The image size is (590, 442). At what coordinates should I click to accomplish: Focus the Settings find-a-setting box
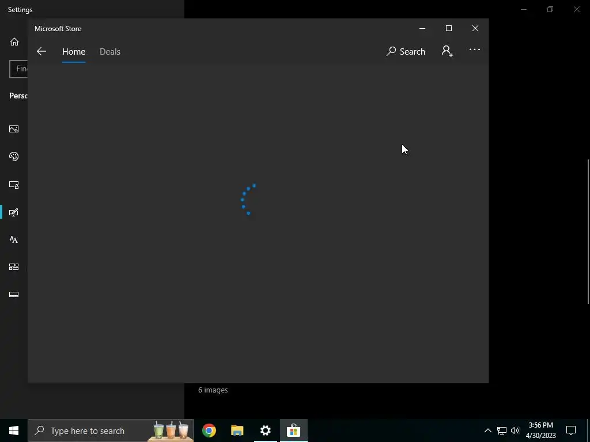[x=18, y=69]
